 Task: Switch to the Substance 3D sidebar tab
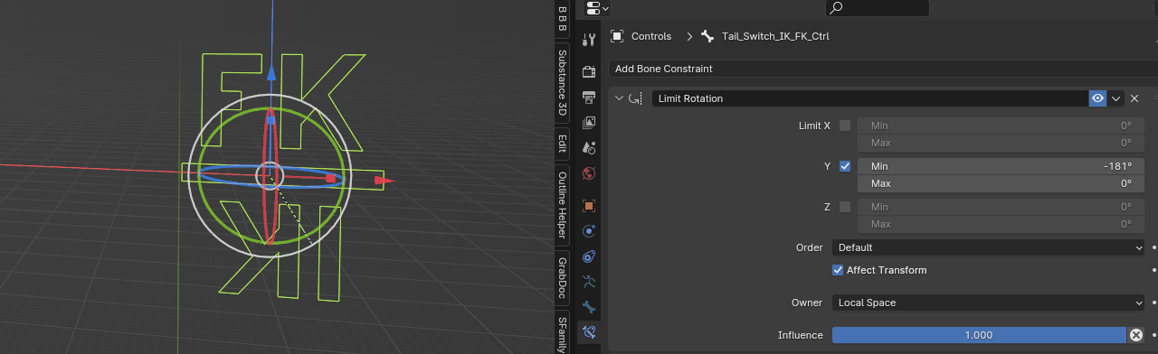click(x=562, y=82)
